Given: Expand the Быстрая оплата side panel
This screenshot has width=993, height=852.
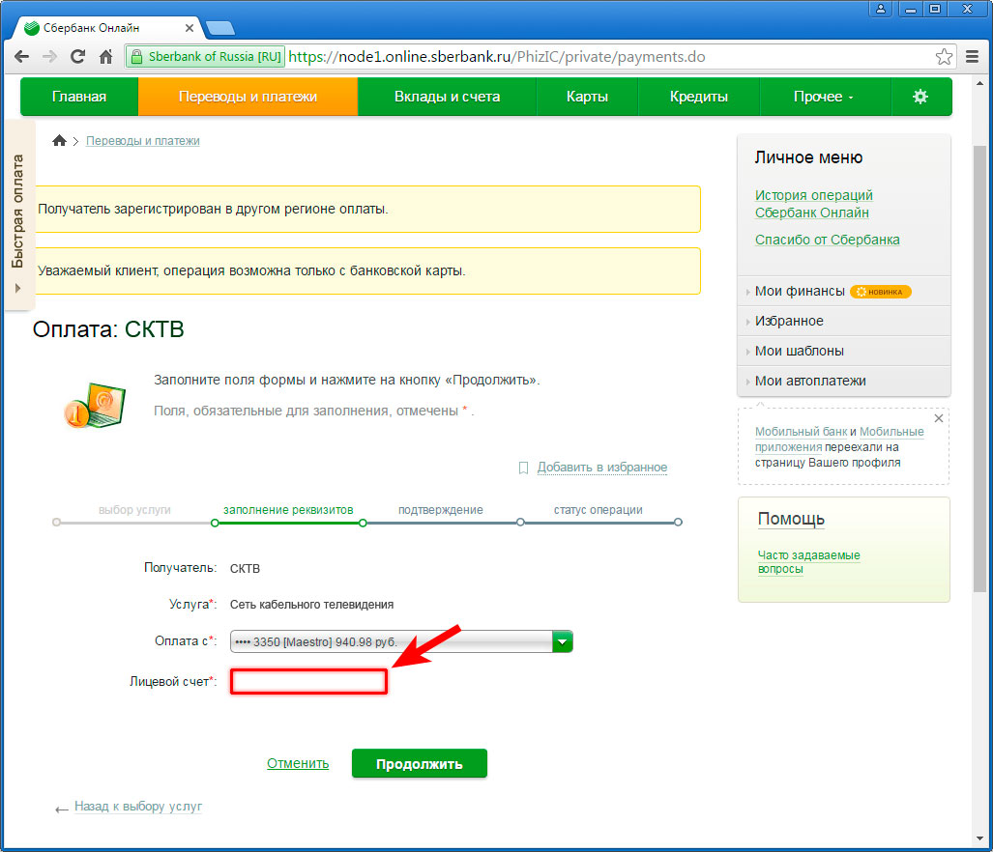Looking at the screenshot, I should click(18, 215).
